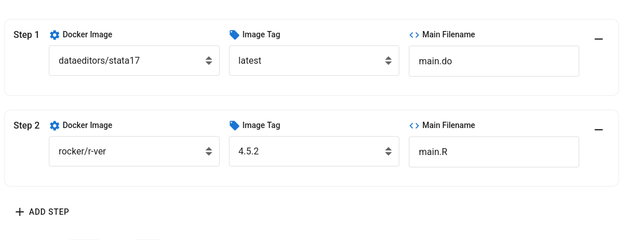Click the code brackets icon in Step 2
The width and height of the screenshot is (630, 240).
[x=414, y=126]
